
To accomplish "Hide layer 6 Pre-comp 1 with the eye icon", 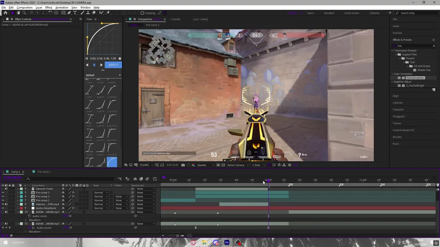I will (x=3, y=197).
